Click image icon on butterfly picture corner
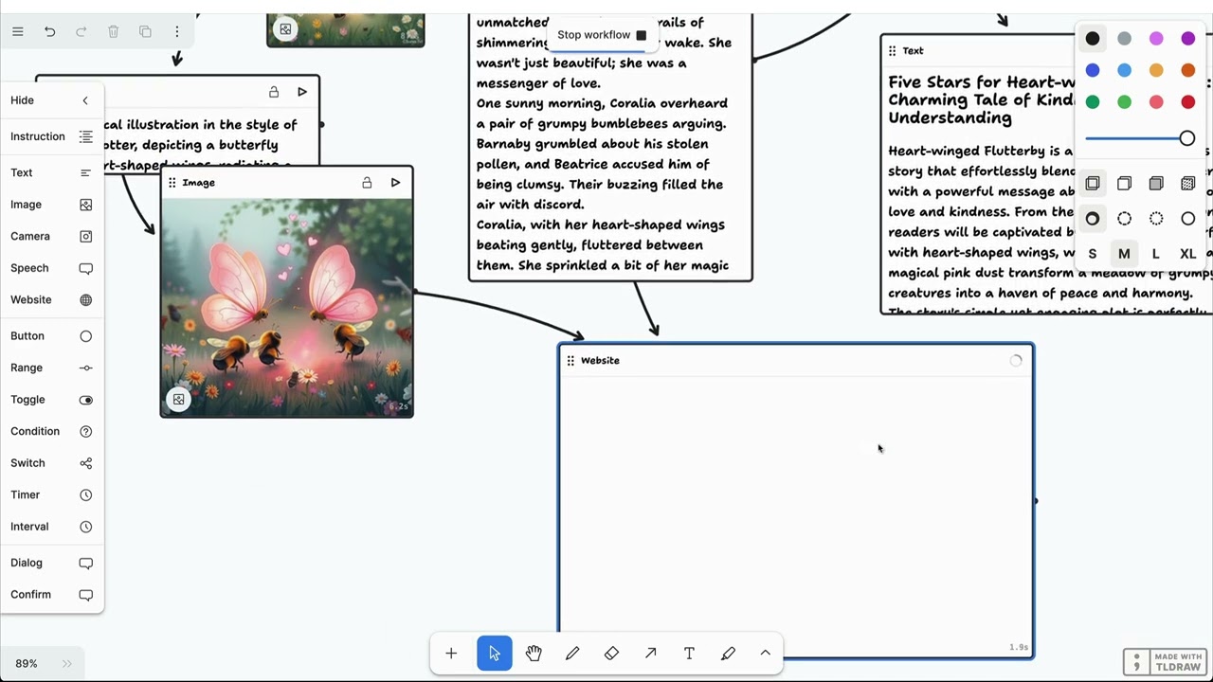 (x=178, y=400)
